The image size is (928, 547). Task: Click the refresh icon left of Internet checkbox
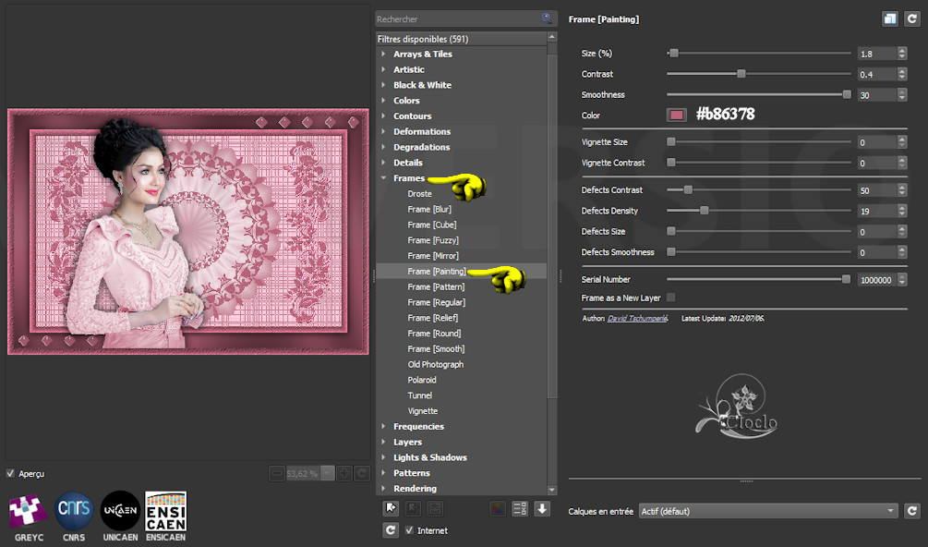click(391, 530)
